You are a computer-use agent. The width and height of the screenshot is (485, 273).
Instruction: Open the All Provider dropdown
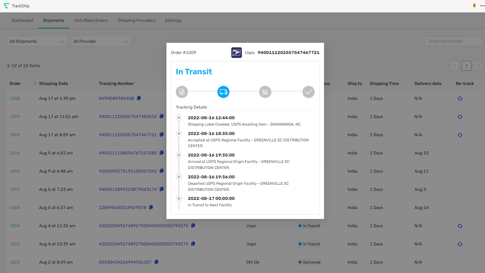coord(101,41)
